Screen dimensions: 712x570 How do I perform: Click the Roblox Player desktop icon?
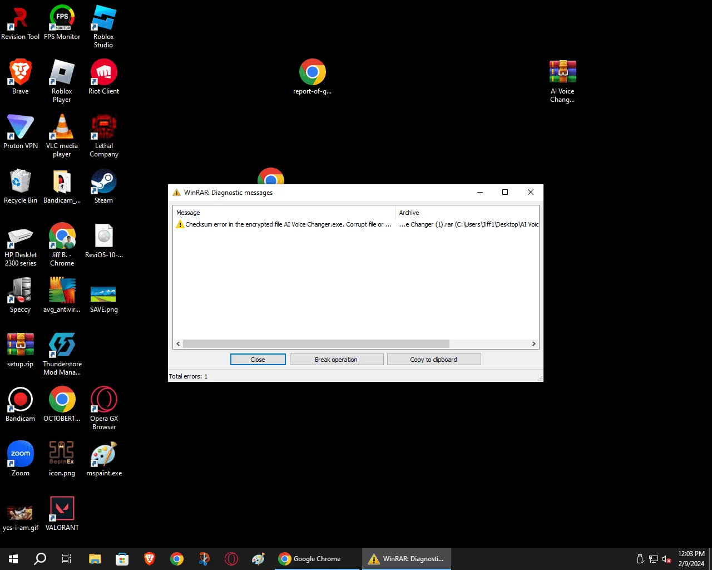62,81
